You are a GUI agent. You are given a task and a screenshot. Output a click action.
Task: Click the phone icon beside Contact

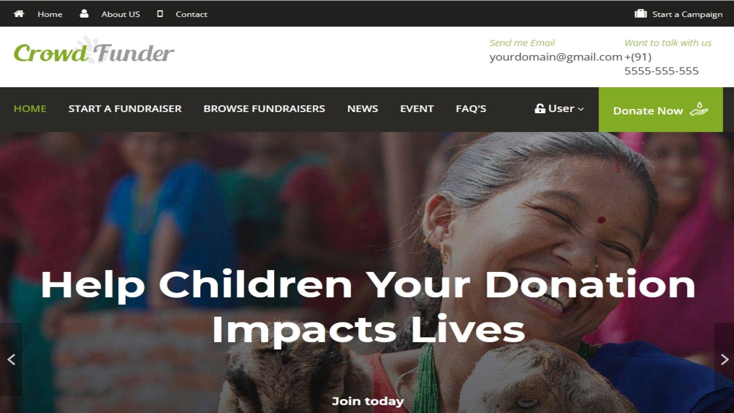tap(160, 14)
